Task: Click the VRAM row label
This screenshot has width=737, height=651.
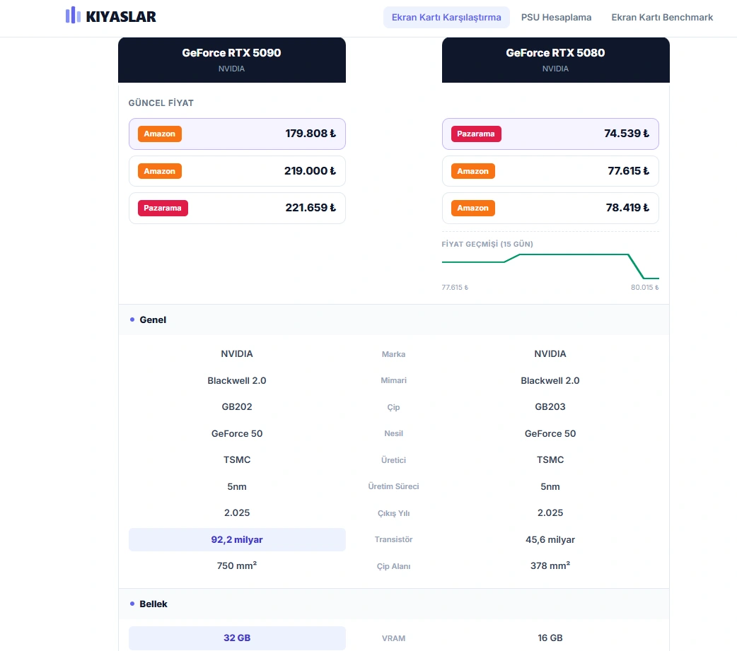Action: coord(393,638)
